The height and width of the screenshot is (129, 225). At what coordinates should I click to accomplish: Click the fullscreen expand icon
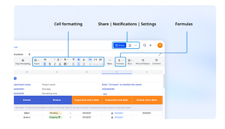[160, 54]
